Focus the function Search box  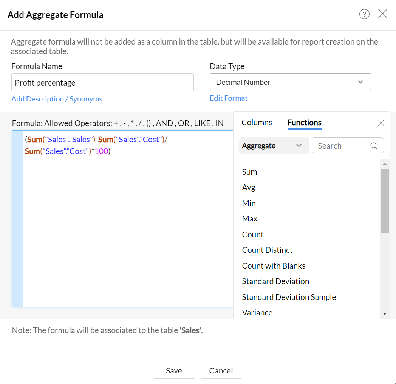pos(342,146)
